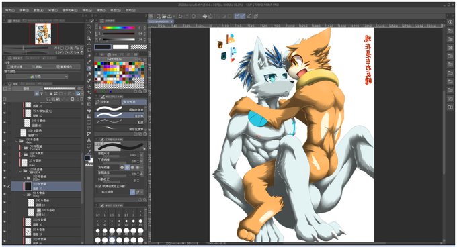This screenshot has width=457, height=247.
Task: Click Undo in the command bar
Action: pos(180,16)
